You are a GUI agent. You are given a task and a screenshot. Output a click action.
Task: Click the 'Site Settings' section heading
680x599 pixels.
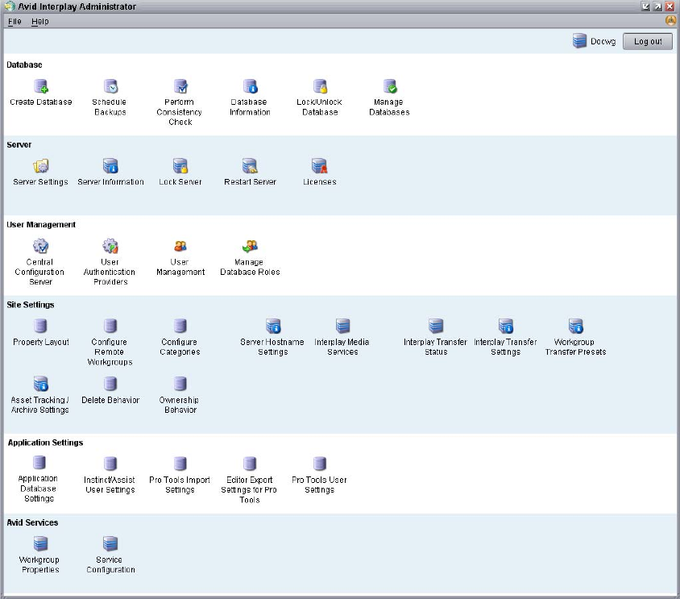tap(31, 305)
